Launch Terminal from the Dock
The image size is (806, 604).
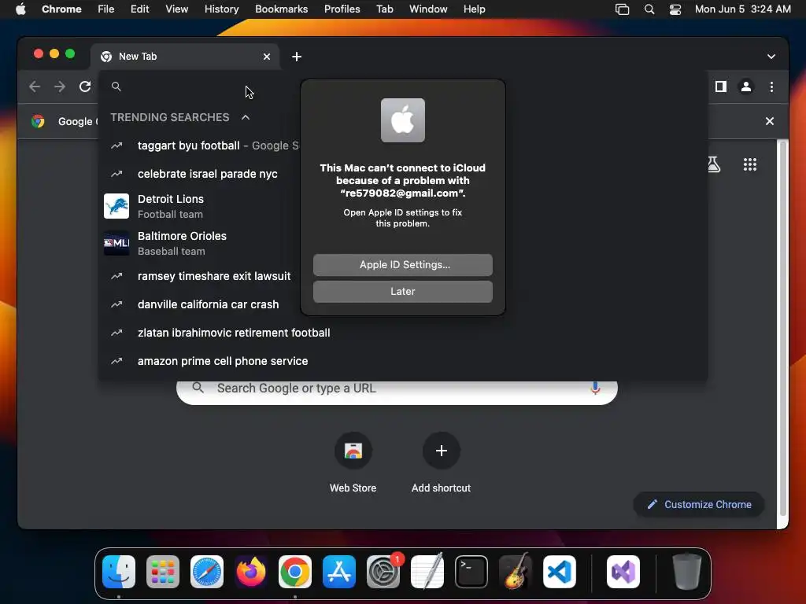click(x=471, y=572)
